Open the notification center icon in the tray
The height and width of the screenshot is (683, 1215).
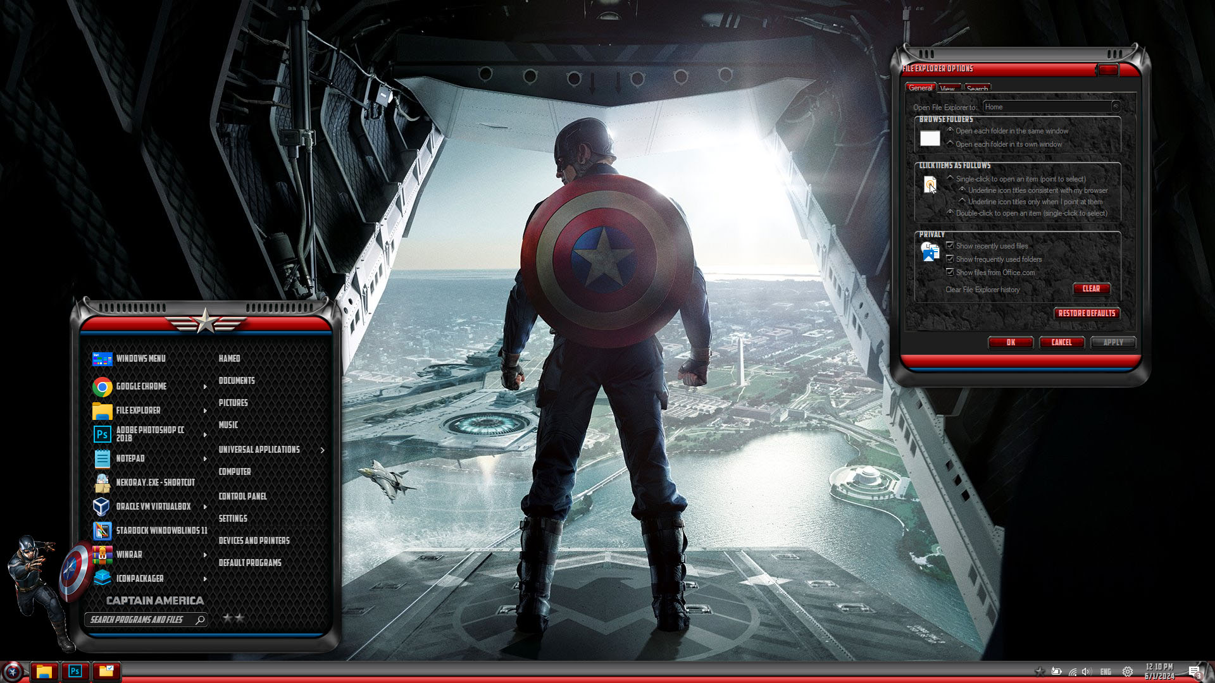1194,672
